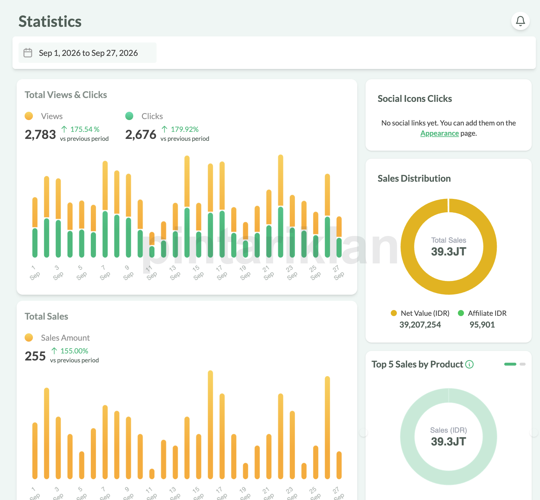The height and width of the screenshot is (500, 540).
Task: Click the Total Sales card heading
Action: [46, 316]
